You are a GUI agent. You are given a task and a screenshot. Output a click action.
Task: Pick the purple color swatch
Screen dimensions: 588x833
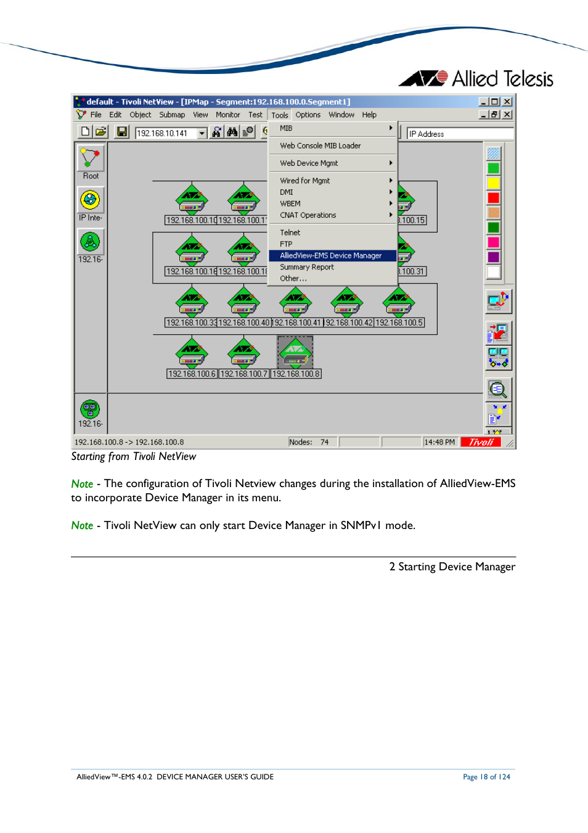pos(493,257)
